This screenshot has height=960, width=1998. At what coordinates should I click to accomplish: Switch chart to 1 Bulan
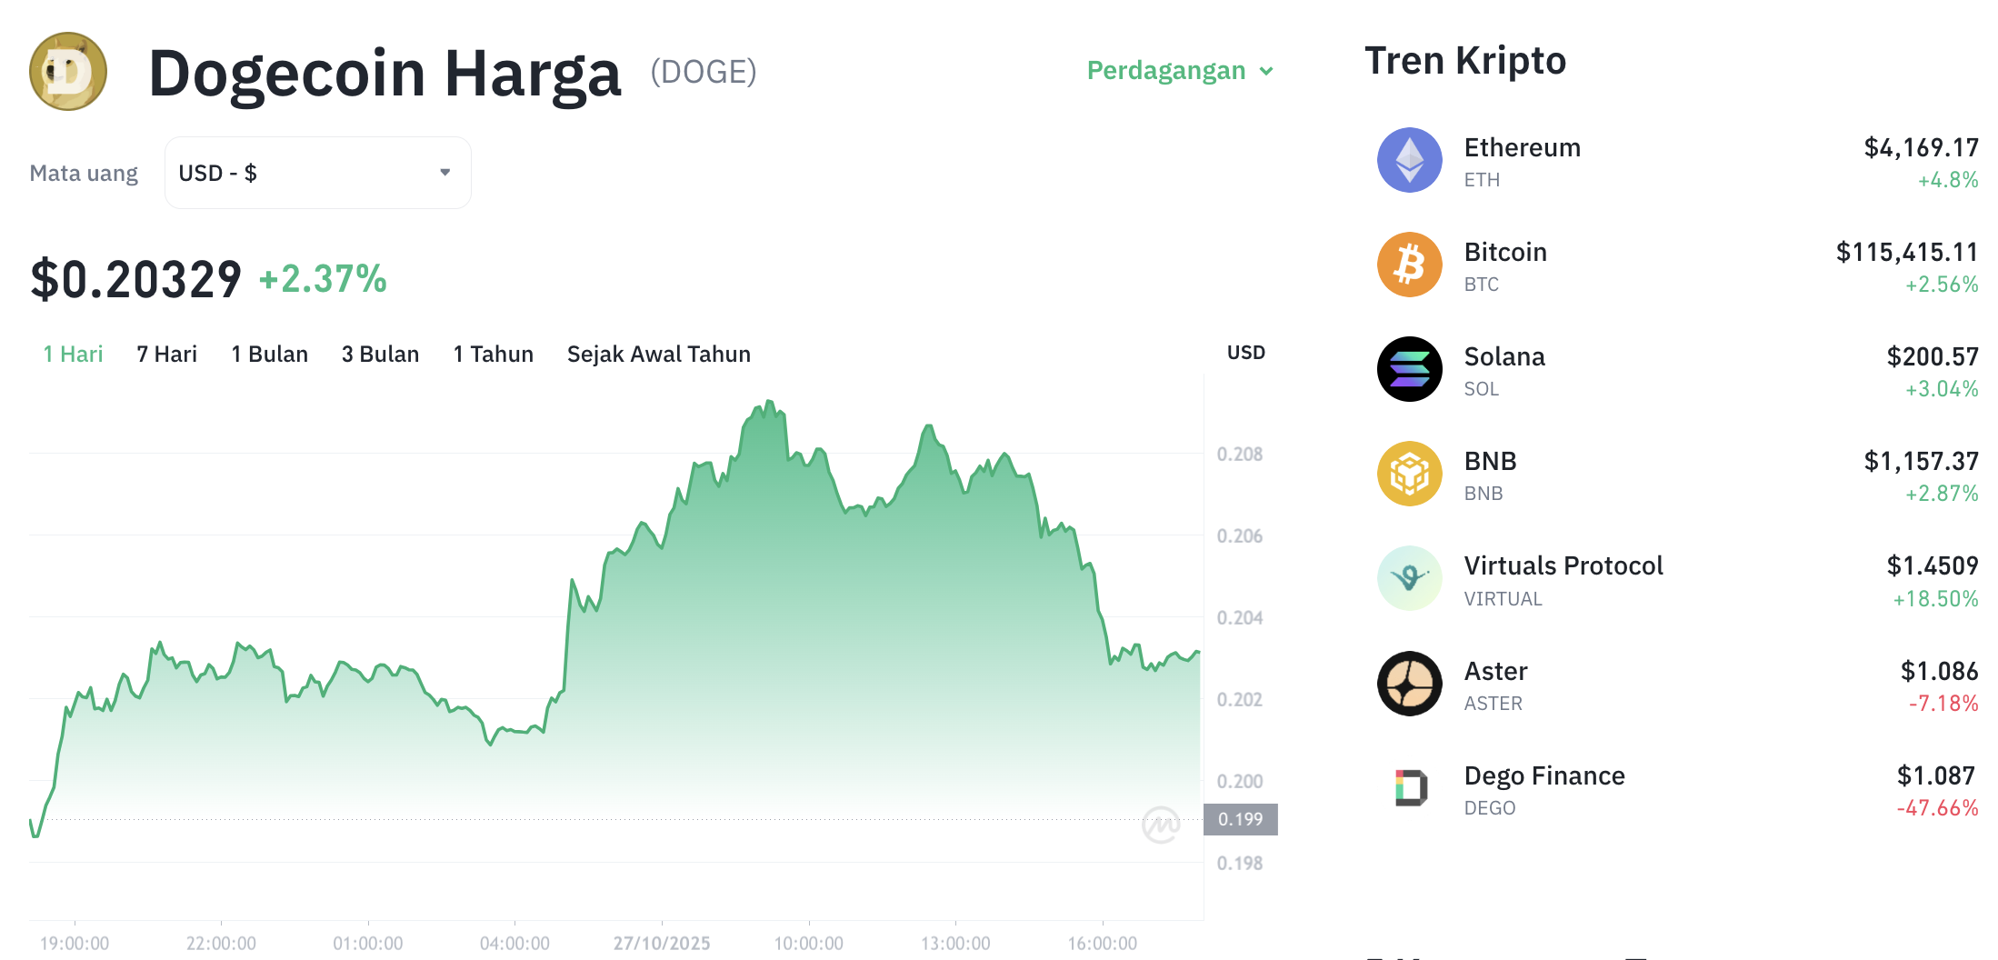pyautogui.click(x=269, y=354)
